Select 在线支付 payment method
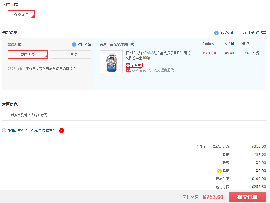Screen dimensions: 270x203 coord(21,14)
